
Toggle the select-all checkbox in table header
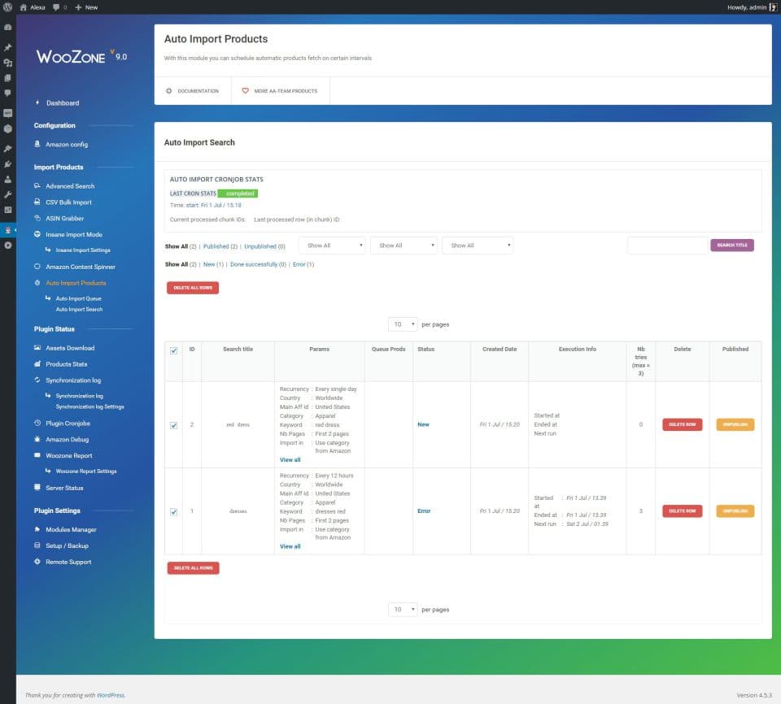coord(173,350)
